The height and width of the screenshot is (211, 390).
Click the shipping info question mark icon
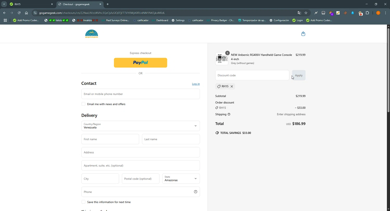coord(229,114)
